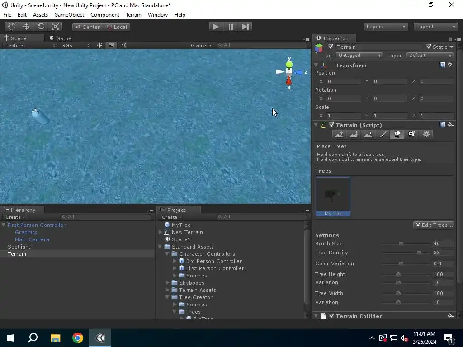Open the Untagged tag dropdown

click(359, 56)
